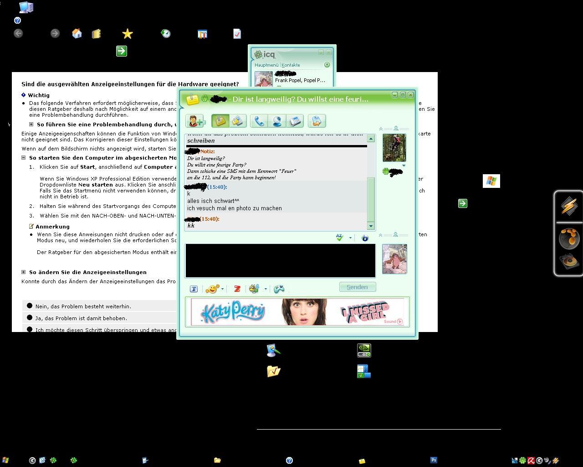Click the red Z zlango icon
Screen dimensions: 583x467
click(237, 289)
